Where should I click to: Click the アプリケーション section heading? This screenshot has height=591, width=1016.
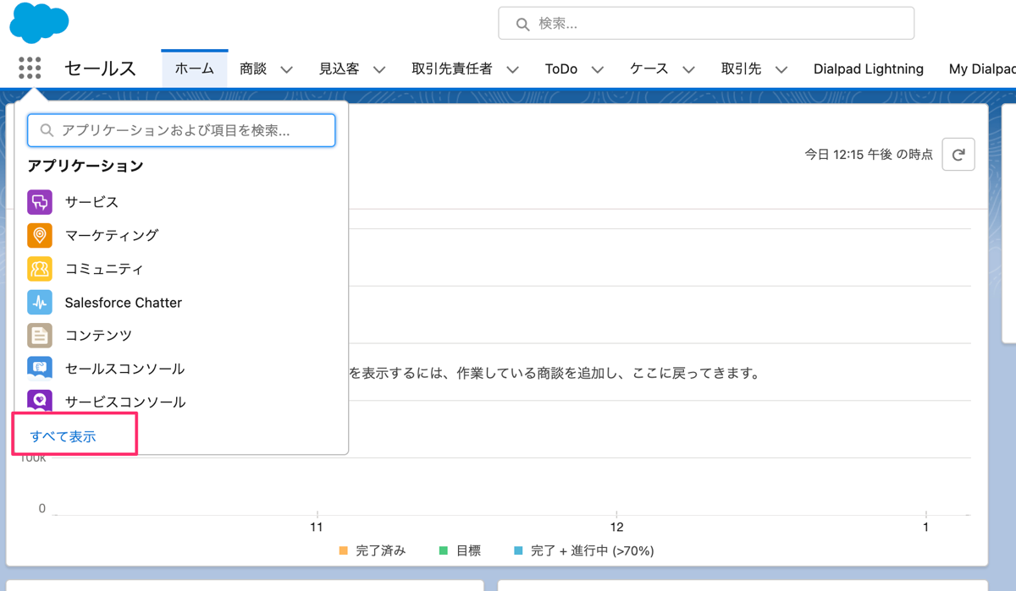86,166
